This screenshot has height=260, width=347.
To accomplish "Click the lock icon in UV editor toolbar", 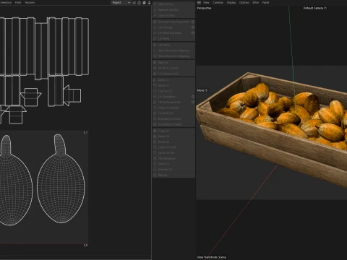I will point(139,3).
